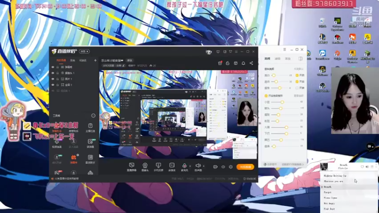Switch to the second scene tab
Screen dimensions: 379x213
[x=72, y=61]
